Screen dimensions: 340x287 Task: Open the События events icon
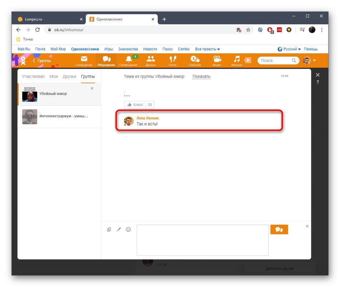pyautogui.click(x=195, y=61)
